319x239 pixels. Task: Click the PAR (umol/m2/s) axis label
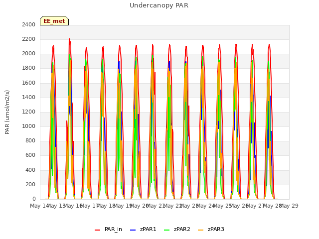pos(7,112)
